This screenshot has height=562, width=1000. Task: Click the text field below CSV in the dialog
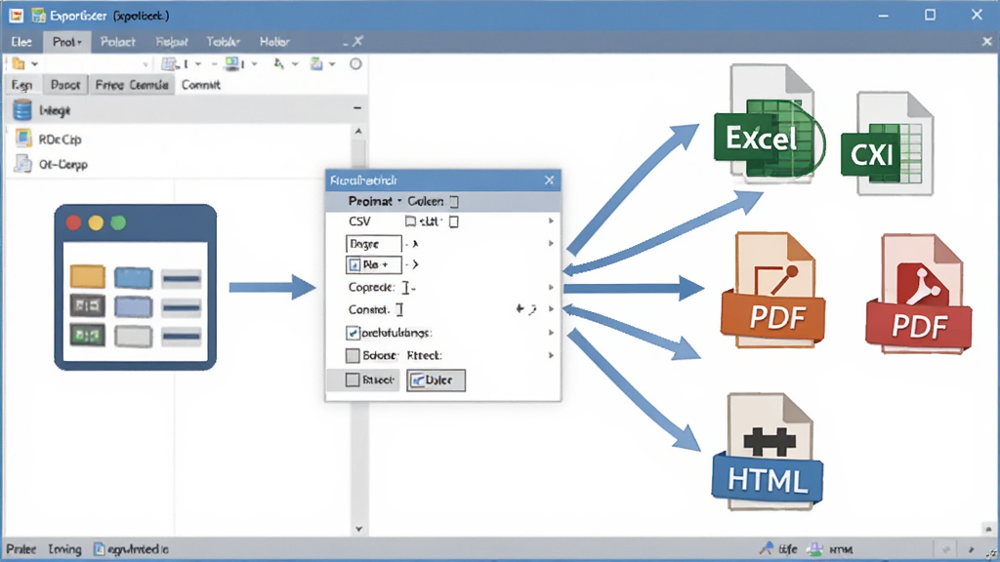click(x=374, y=243)
